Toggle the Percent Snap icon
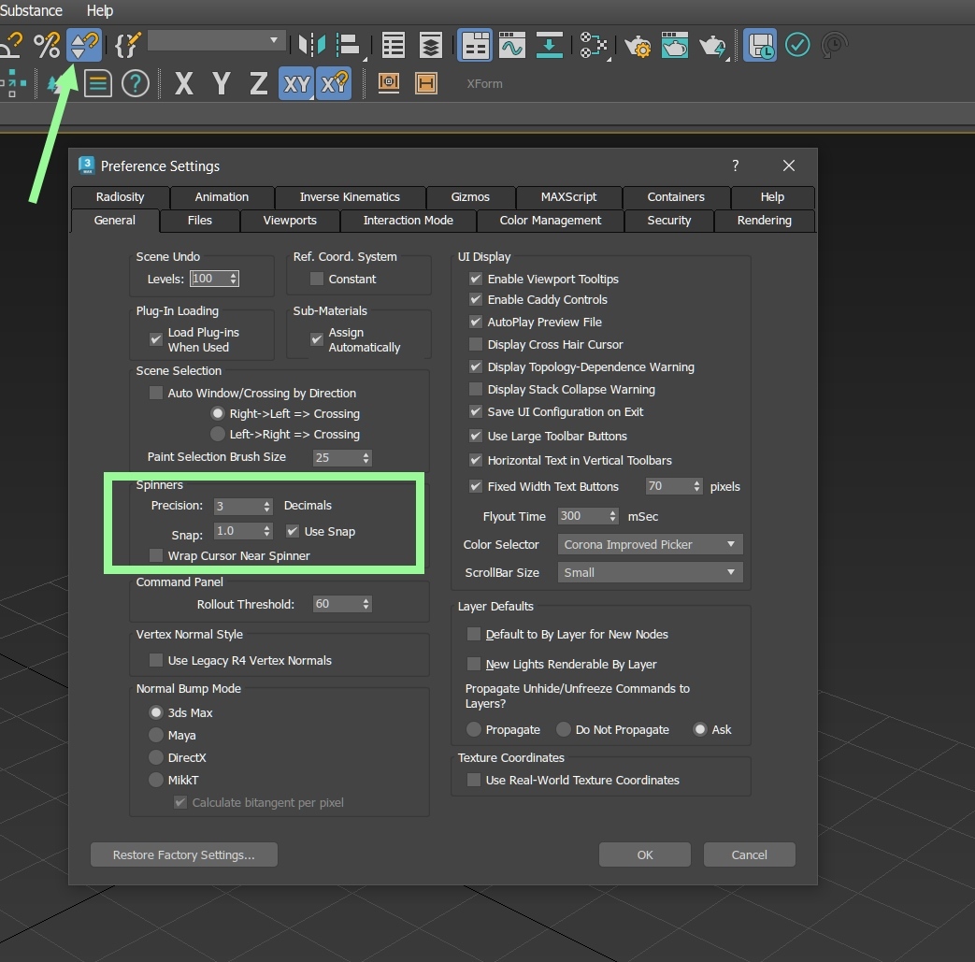Viewport: 975px width, 962px height. pyautogui.click(x=47, y=46)
